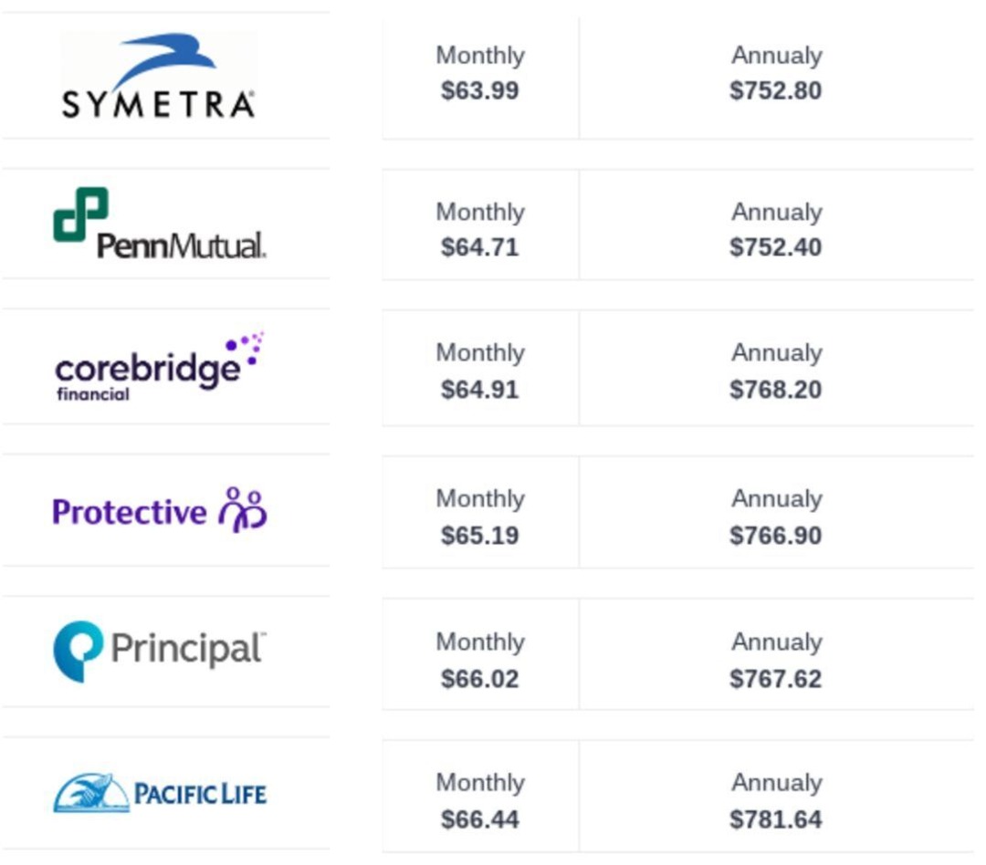Click the Principal logo
The height and width of the screenshot is (865, 986).
160,651
